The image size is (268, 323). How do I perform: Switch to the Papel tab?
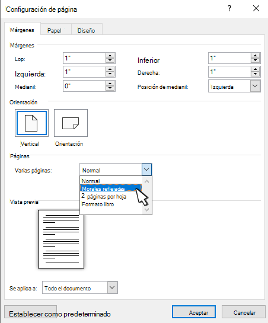click(54, 30)
